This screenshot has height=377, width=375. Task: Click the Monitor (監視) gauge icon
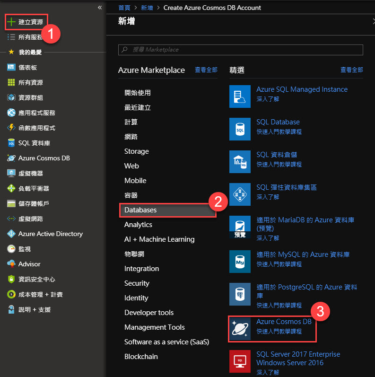11,249
